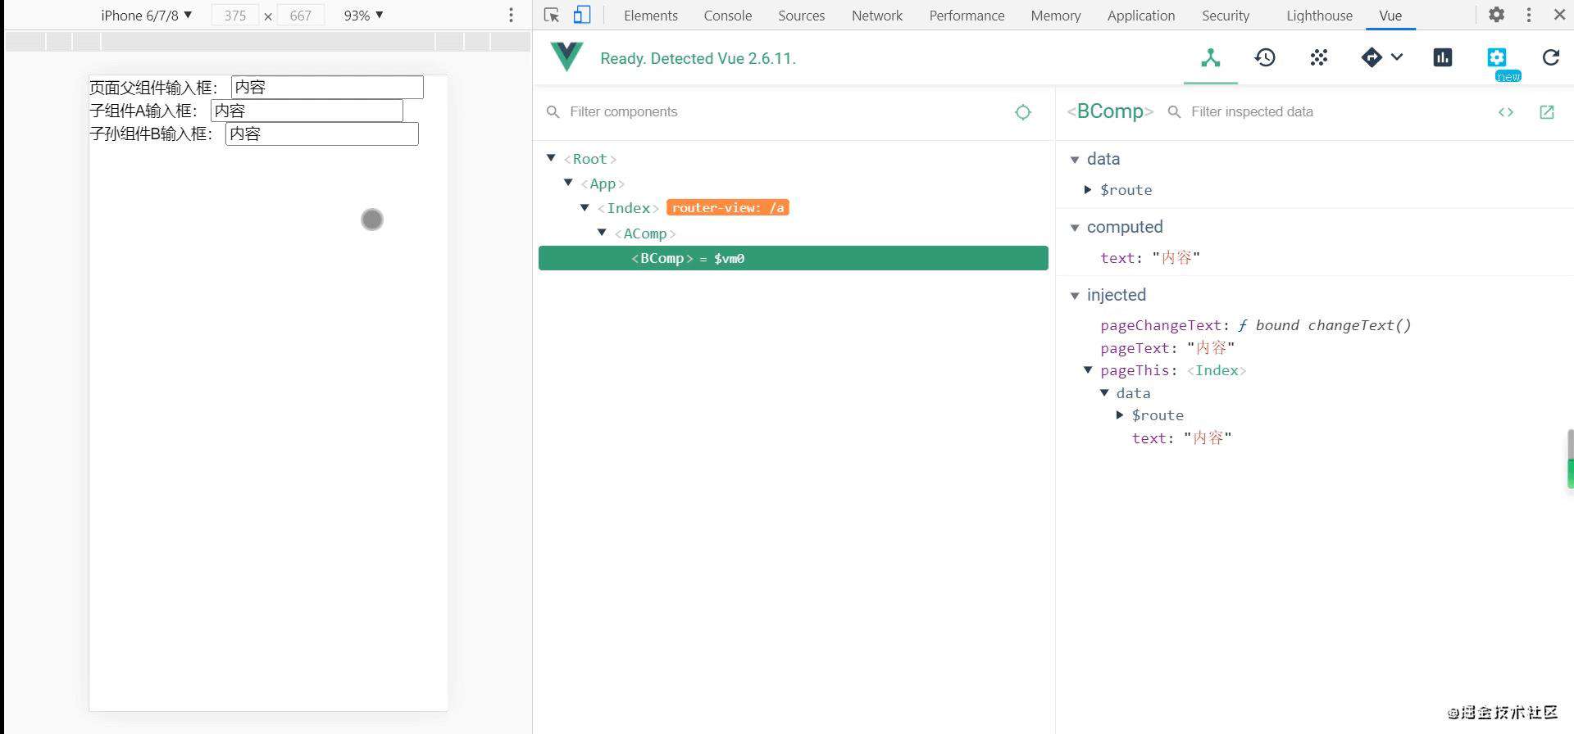Open the Performance chart tab icon

tap(1443, 57)
